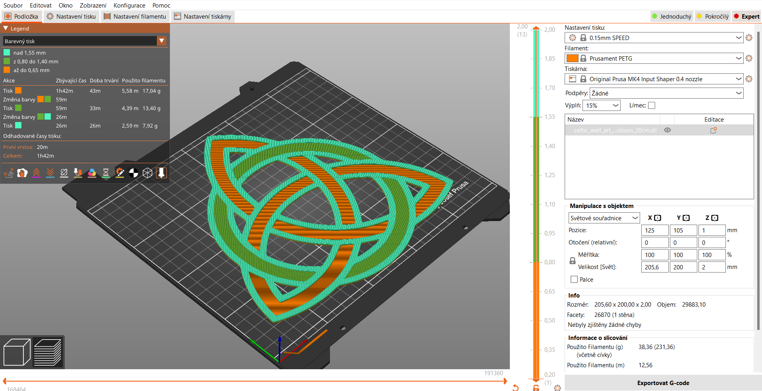This screenshot has height=391, width=762.
Task: Switch to Nastavení tisku tab
Action: pos(71,16)
